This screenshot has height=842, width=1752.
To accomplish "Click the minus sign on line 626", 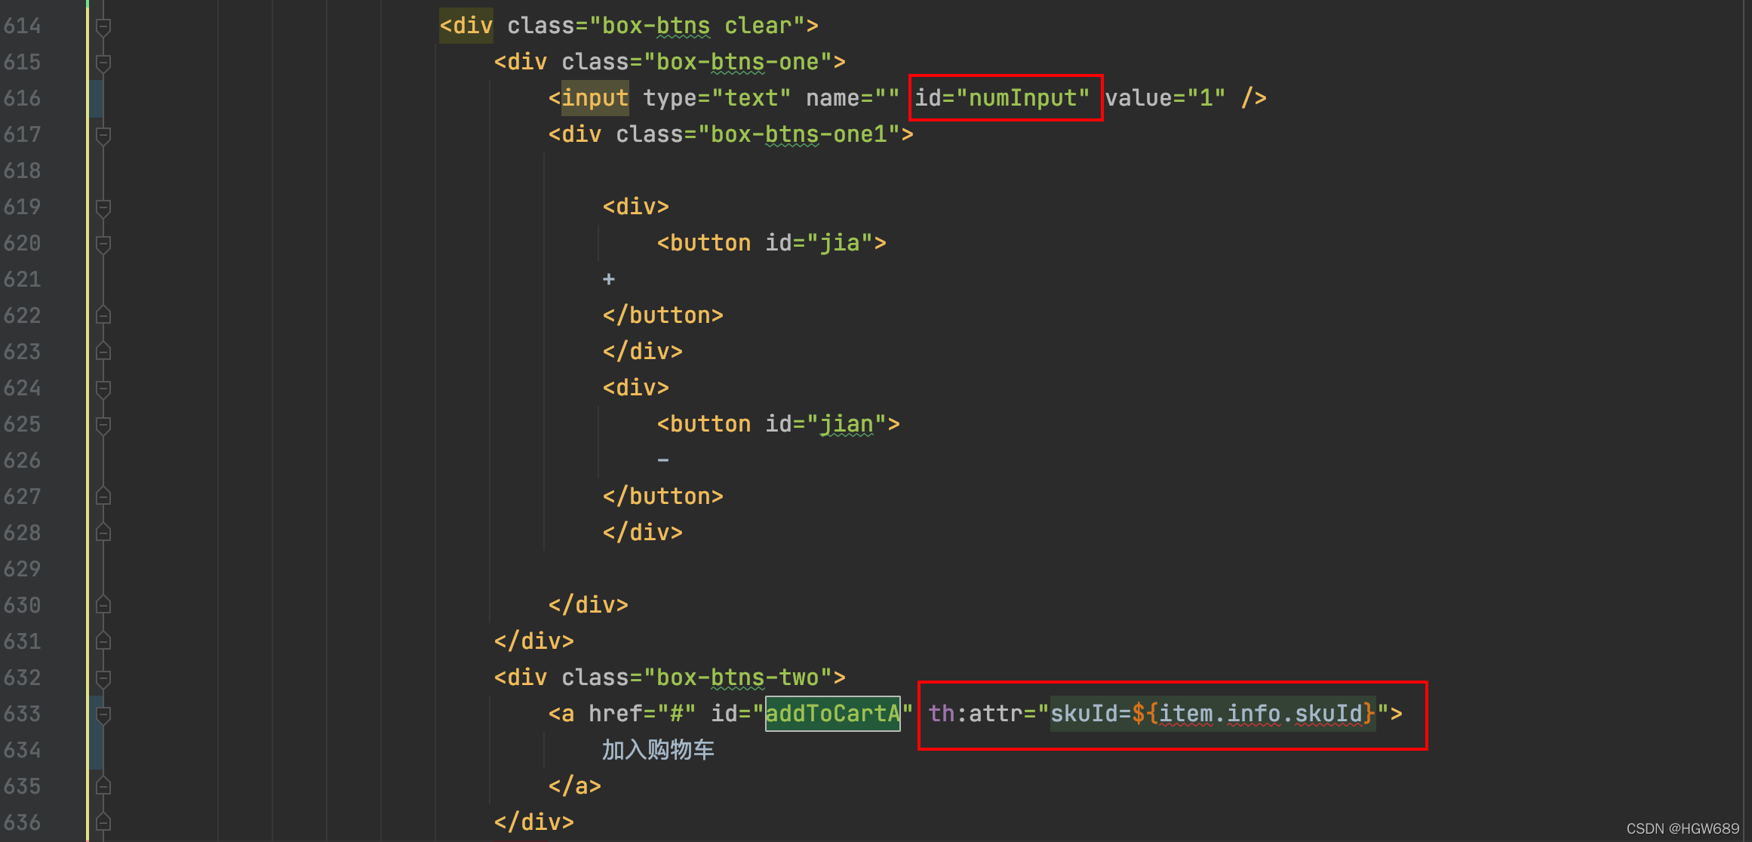I will point(663,459).
